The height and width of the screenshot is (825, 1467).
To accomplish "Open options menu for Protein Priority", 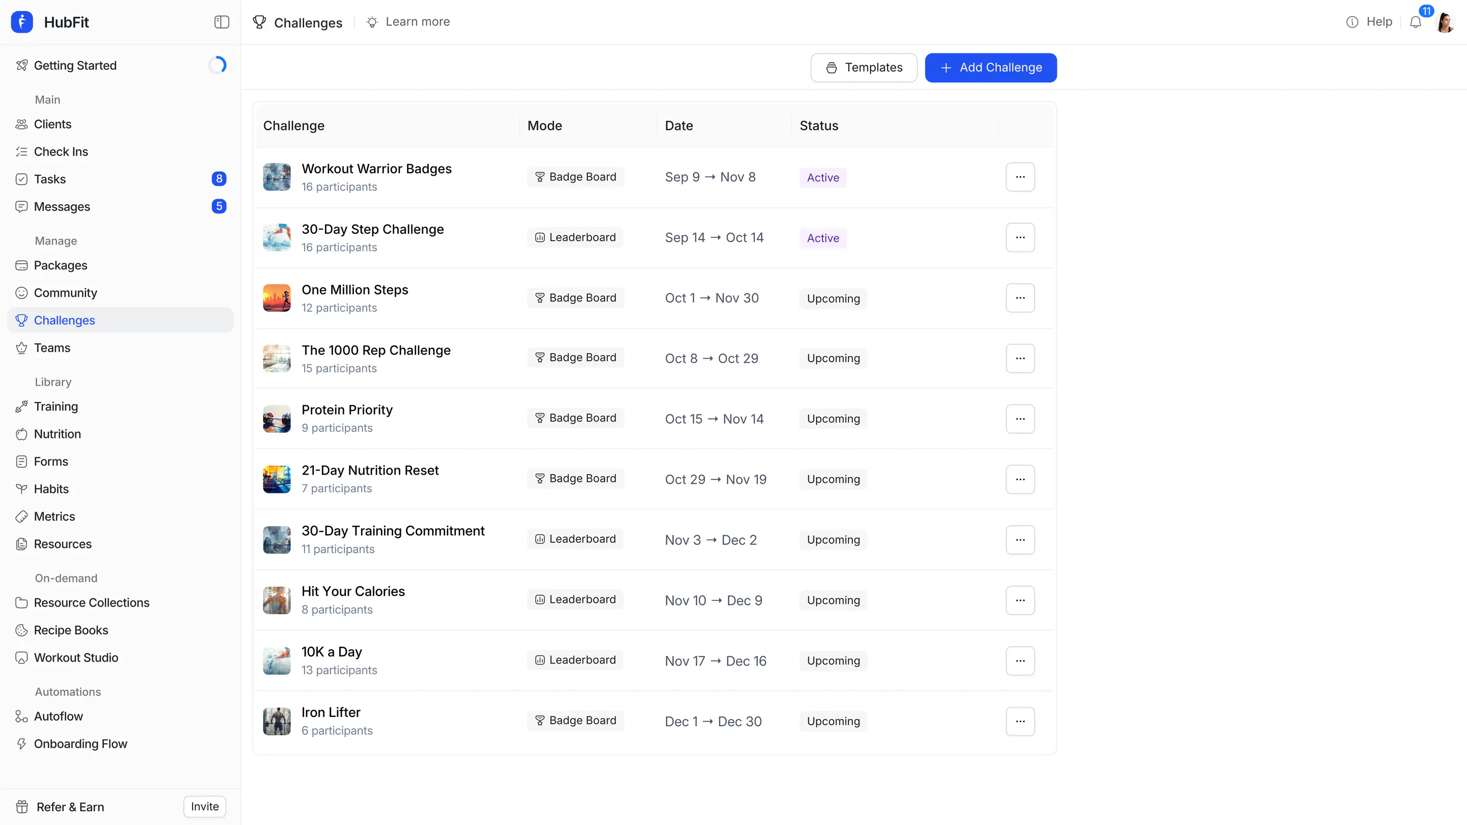I will [1020, 419].
